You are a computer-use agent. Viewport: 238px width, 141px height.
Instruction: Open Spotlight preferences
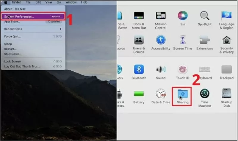point(204,18)
